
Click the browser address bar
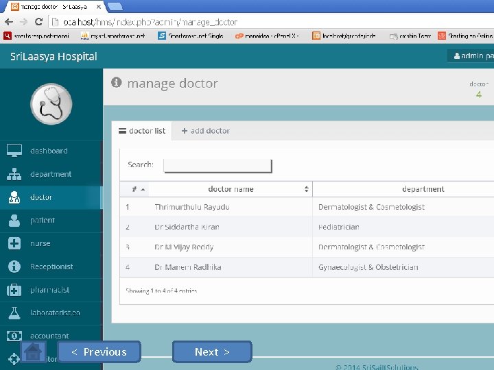(271, 22)
